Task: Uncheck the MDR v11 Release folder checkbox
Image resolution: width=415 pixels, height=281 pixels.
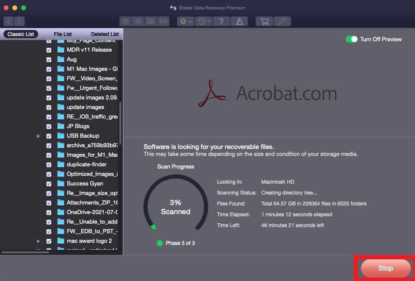Action: pyautogui.click(x=49, y=50)
